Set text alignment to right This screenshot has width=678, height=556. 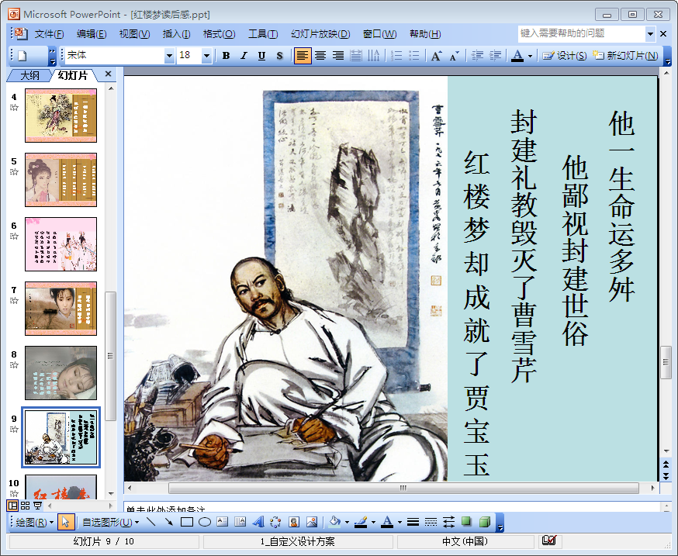338,56
